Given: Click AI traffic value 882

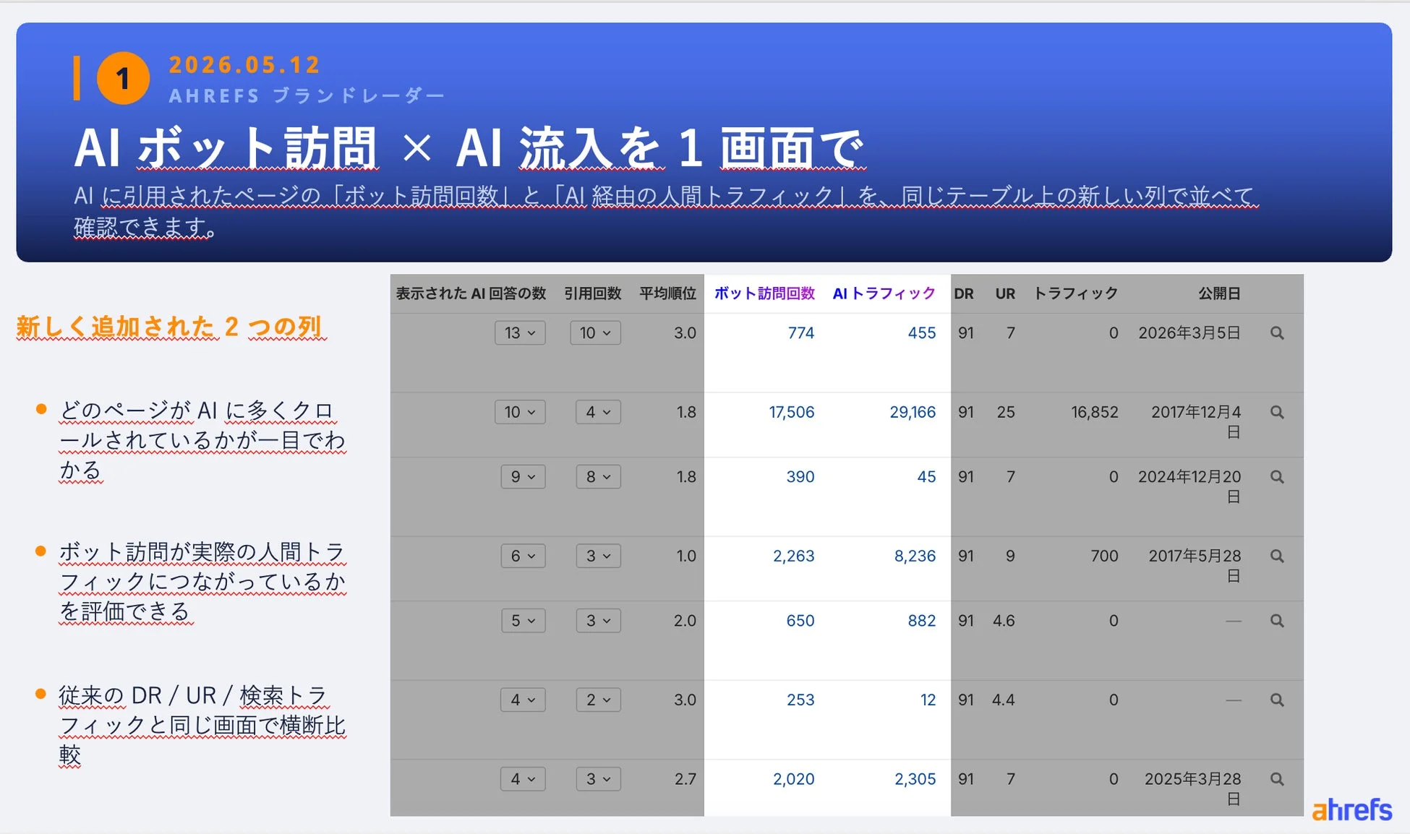Looking at the screenshot, I should 922,621.
